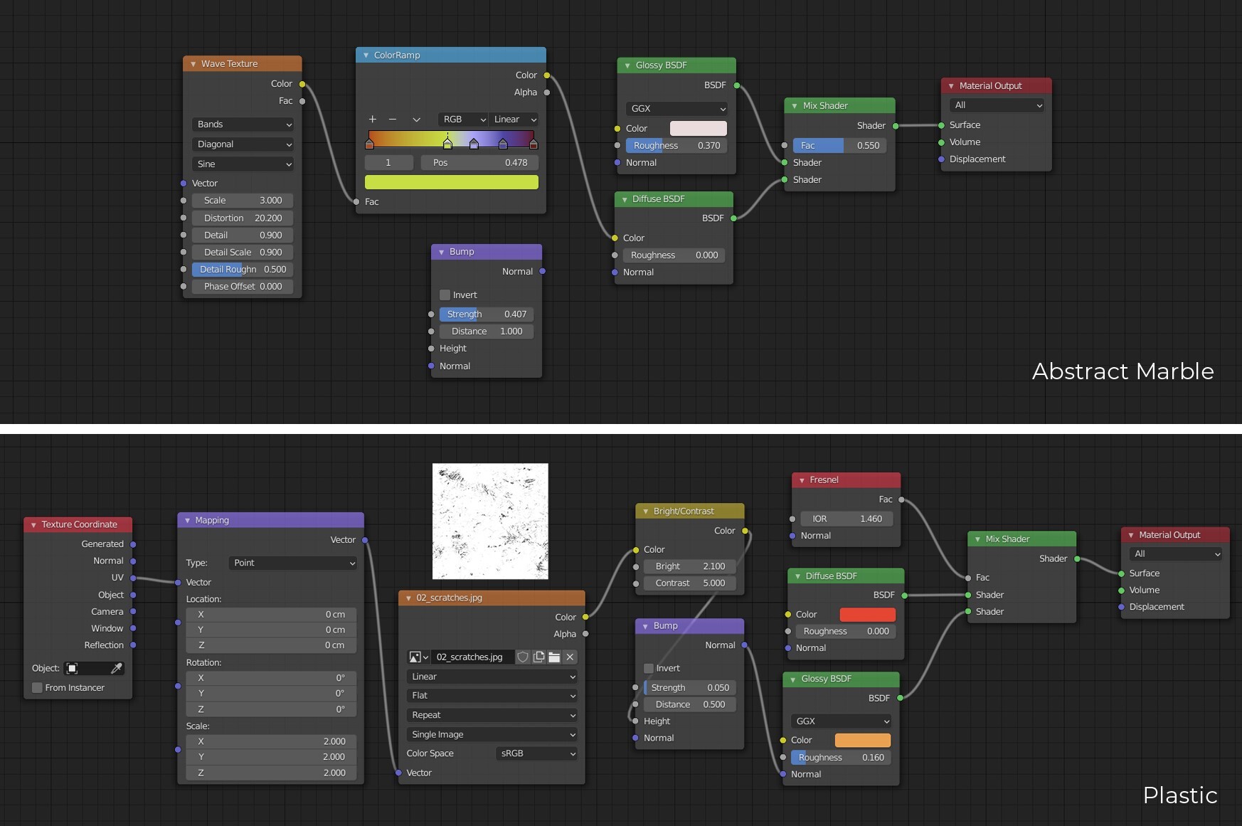Screen dimensions: 1242x826
Task: Open image file browser on the scratches node
Action: click(x=555, y=657)
